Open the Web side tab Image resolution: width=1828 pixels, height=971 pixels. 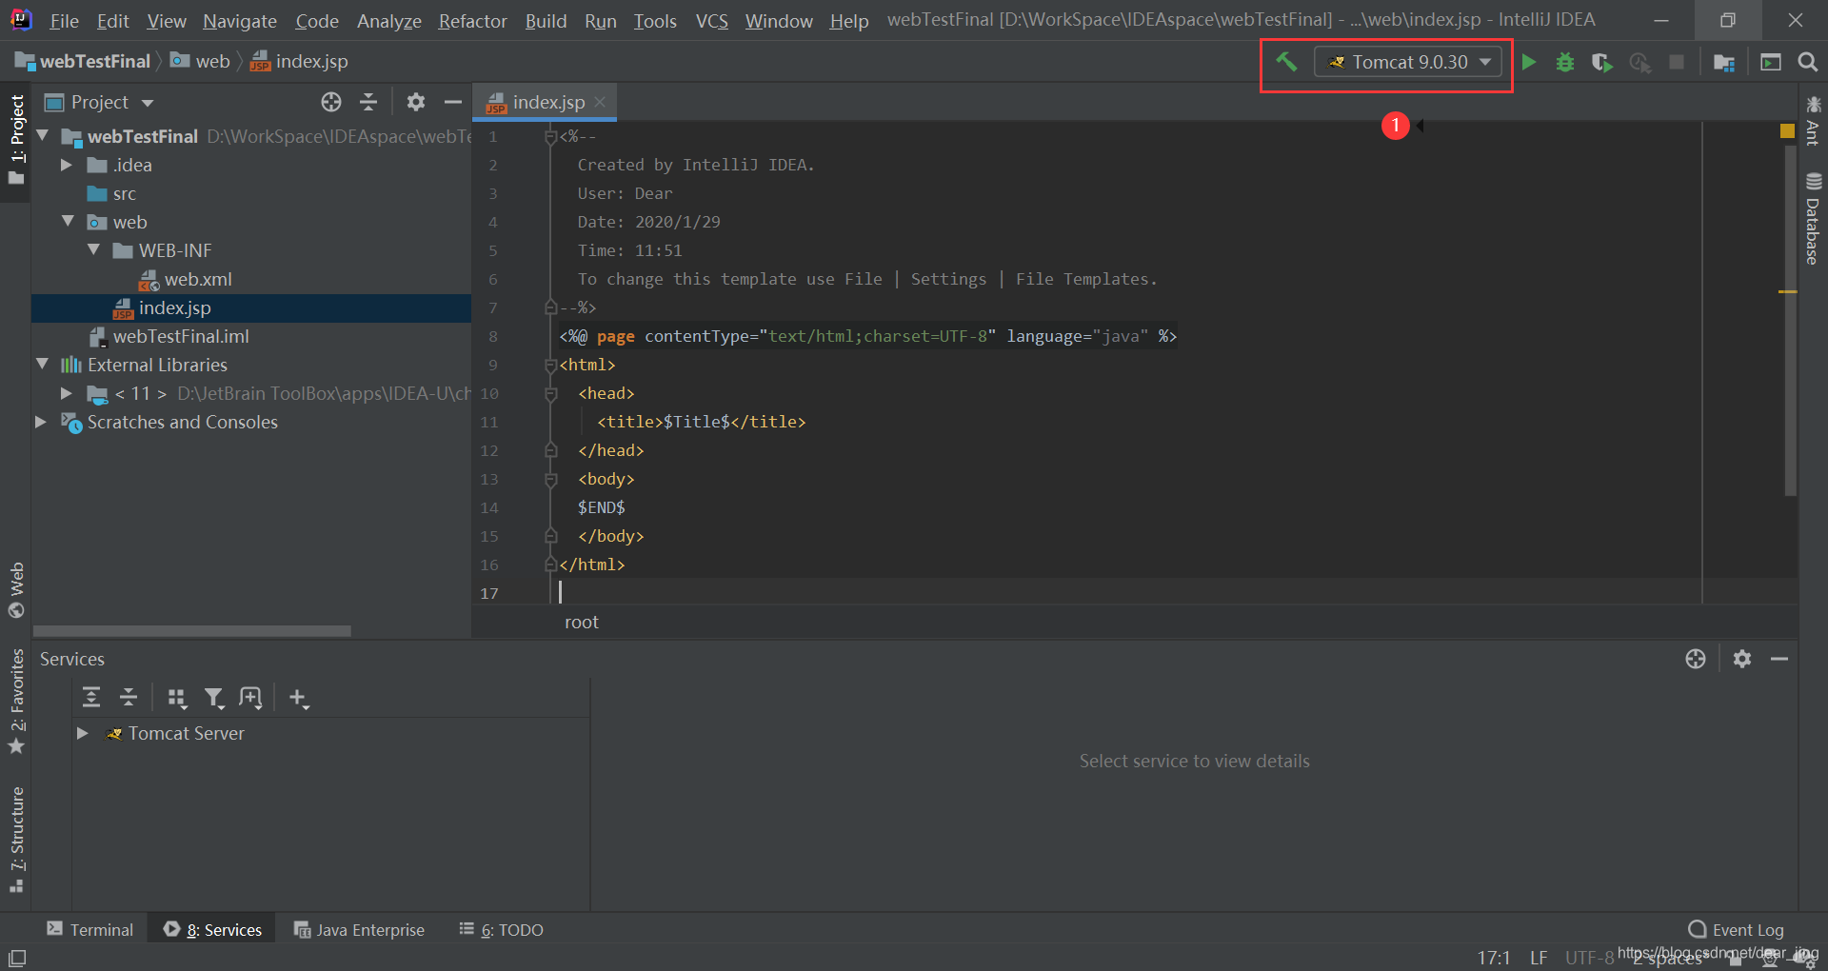click(16, 590)
